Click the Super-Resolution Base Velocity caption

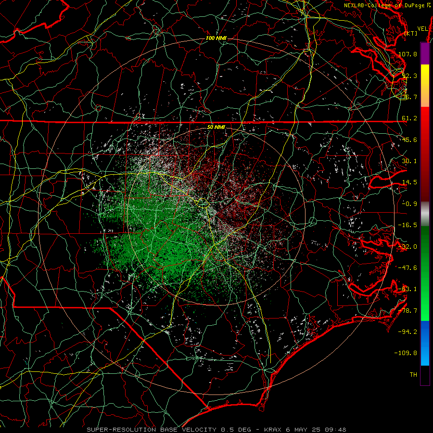(216, 430)
